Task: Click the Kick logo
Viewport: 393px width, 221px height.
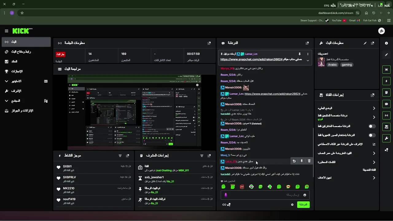Action: click(x=22, y=31)
